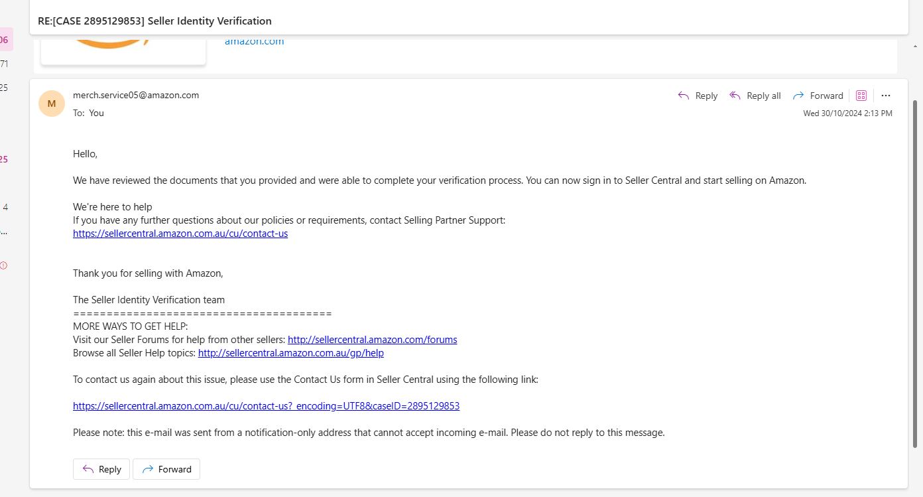Click the red alert icon in left sidebar
The width and height of the screenshot is (923, 497).
pos(3,265)
